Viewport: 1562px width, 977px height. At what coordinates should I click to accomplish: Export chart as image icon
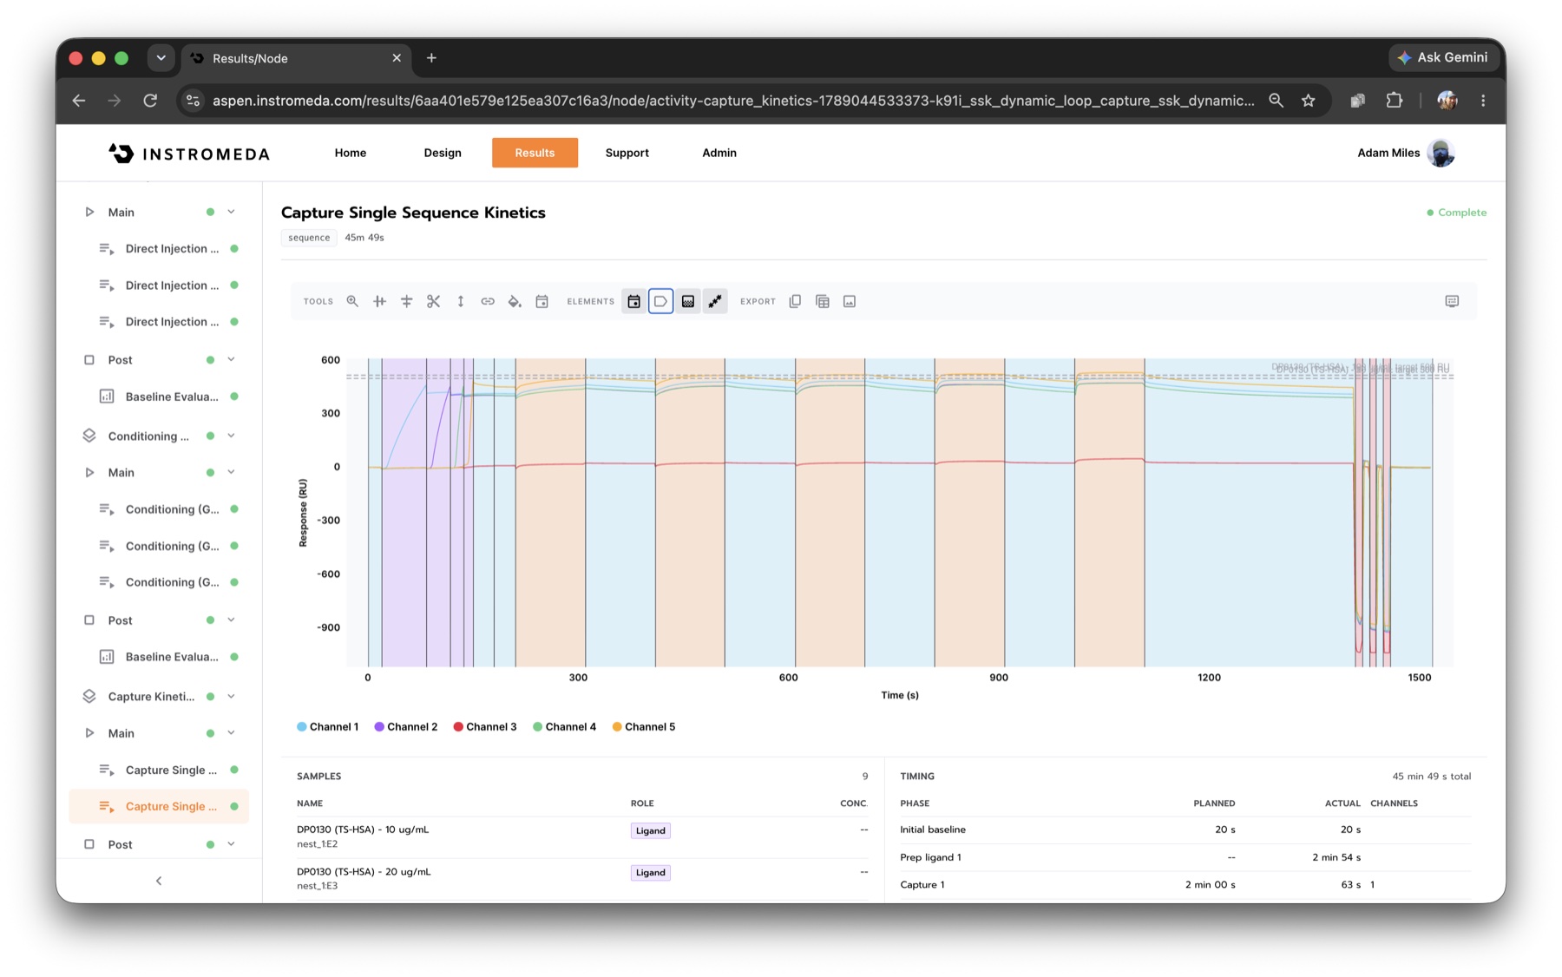point(850,301)
